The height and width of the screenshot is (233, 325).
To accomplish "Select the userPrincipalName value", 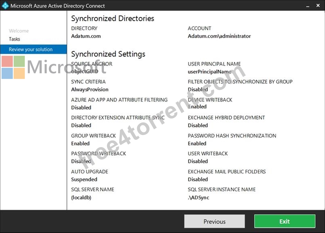I will point(210,72).
